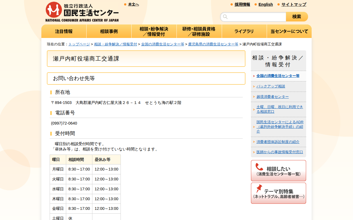
Task: Click the orange bullet beside English link
Action: pyautogui.click(x=255, y=4)
